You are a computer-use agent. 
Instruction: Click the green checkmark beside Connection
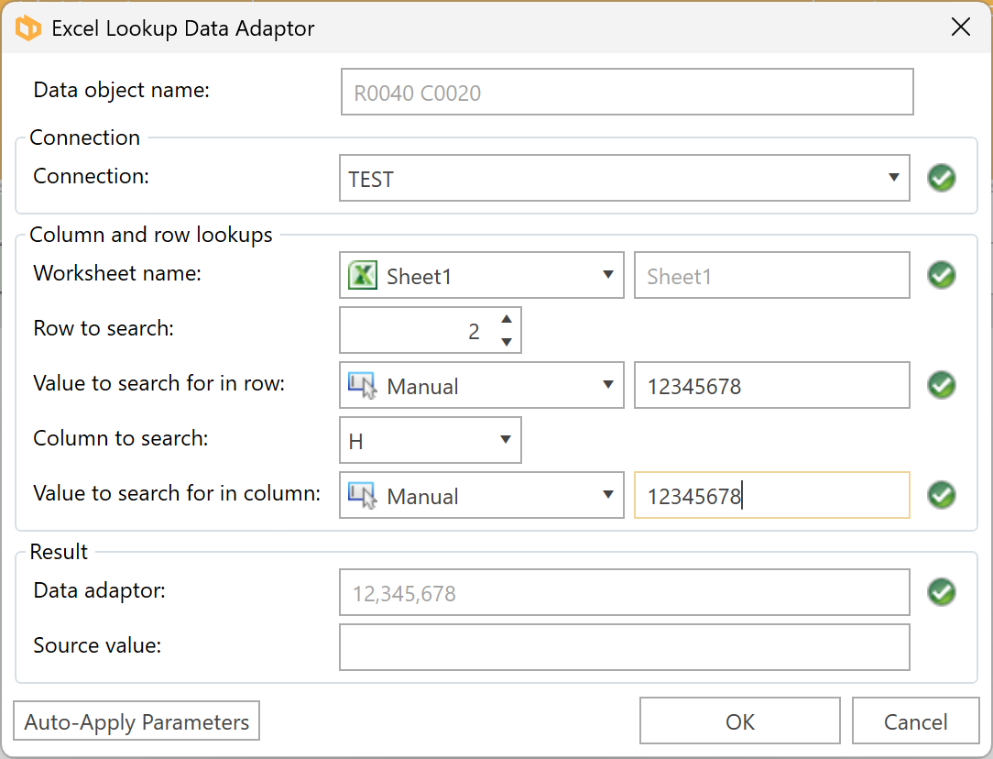click(x=941, y=178)
